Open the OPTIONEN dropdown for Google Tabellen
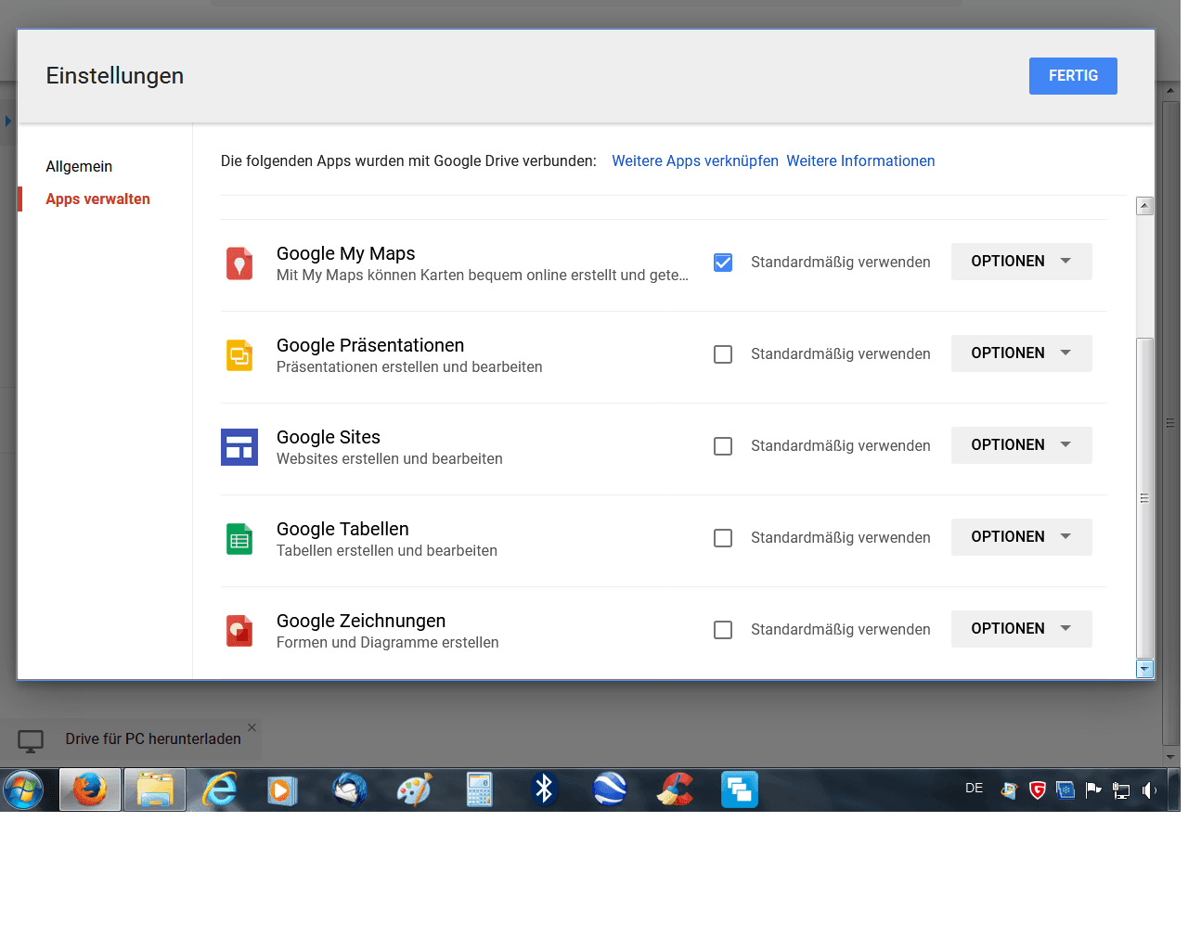 click(x=1021, y=537)
